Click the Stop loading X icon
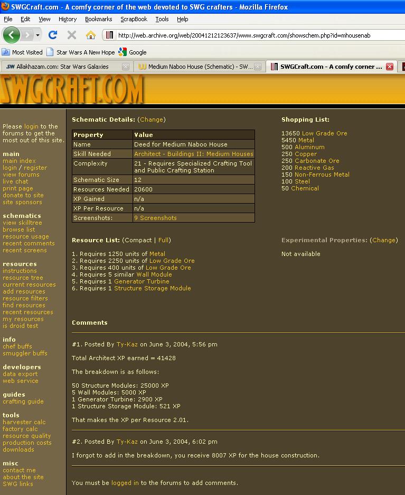 pyautogui.click(x=72, y=35)
